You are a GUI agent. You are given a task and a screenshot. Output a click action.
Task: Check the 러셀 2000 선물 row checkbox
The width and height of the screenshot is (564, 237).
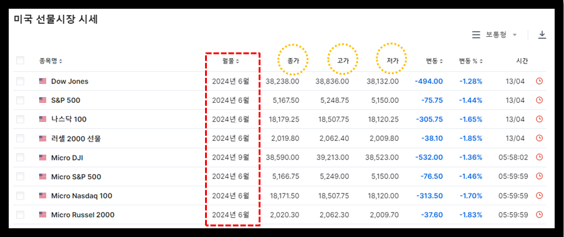[x=20, y=138]
